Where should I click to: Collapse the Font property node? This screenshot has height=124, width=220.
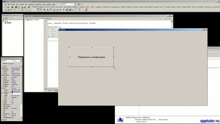click(2, 88)
